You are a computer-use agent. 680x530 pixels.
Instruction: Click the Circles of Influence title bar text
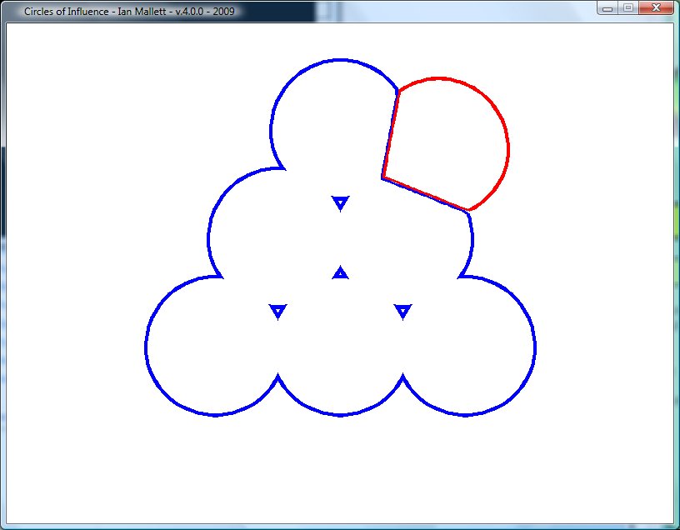129,11
